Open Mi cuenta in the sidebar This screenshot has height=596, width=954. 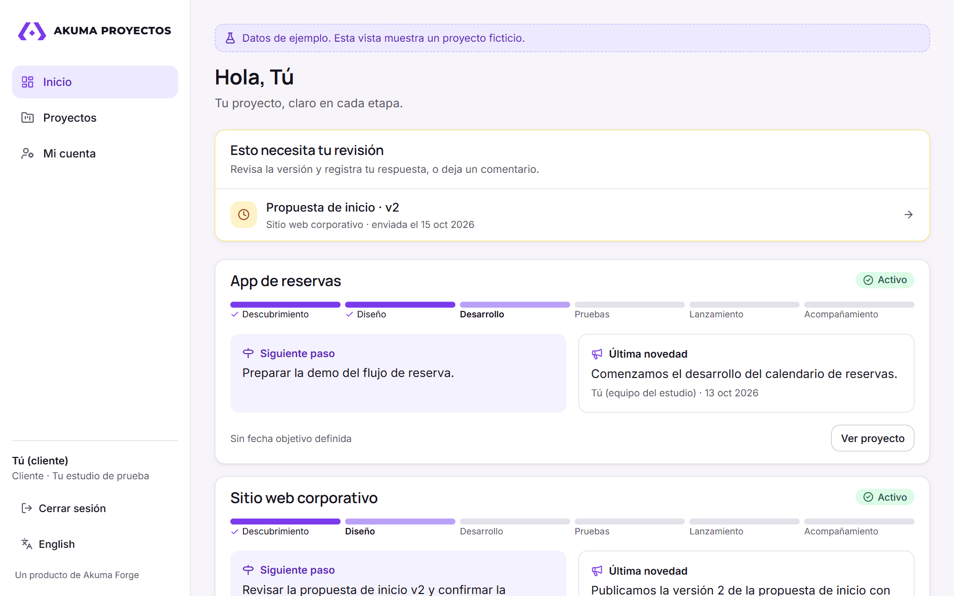coord(95,153)
